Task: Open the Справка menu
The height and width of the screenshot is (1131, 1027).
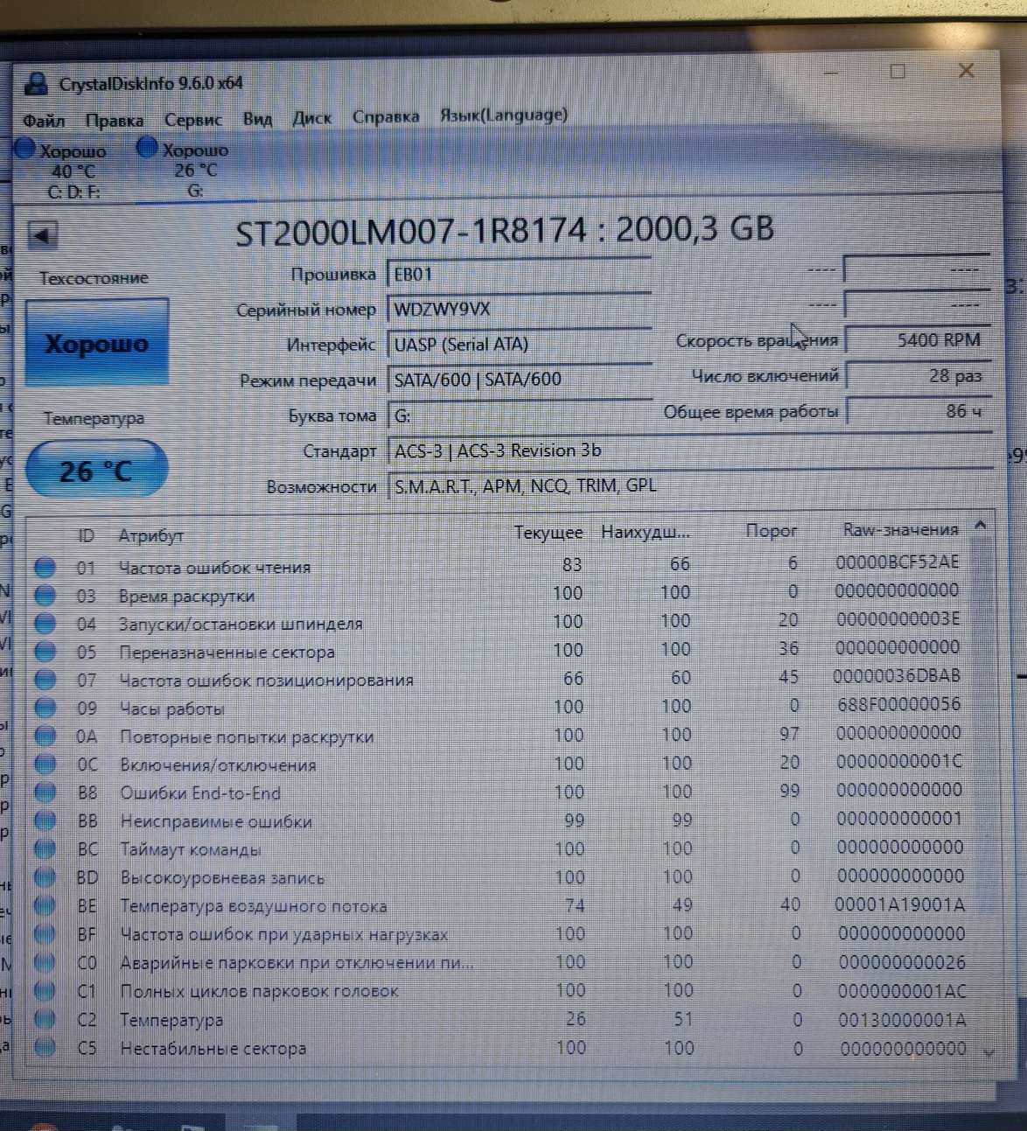Action: click(x=385, y=116)
